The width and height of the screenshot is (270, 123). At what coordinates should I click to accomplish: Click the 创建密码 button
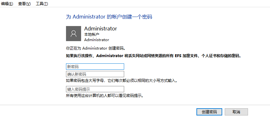(209, 112)
